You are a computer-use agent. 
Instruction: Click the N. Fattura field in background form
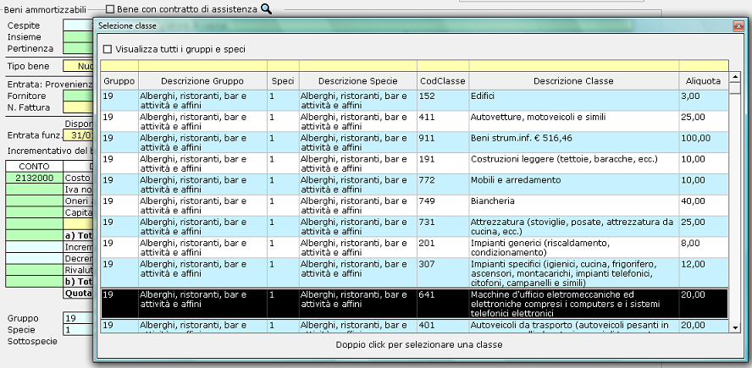point(78,107)
